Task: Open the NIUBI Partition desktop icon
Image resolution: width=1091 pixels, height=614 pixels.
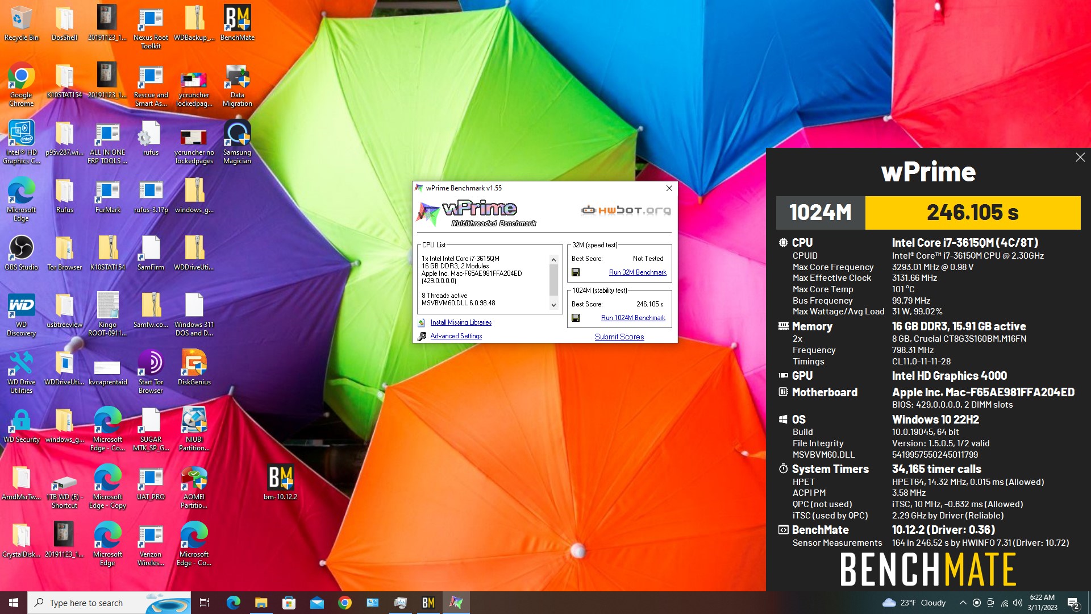Action: (x=194, y=429)
